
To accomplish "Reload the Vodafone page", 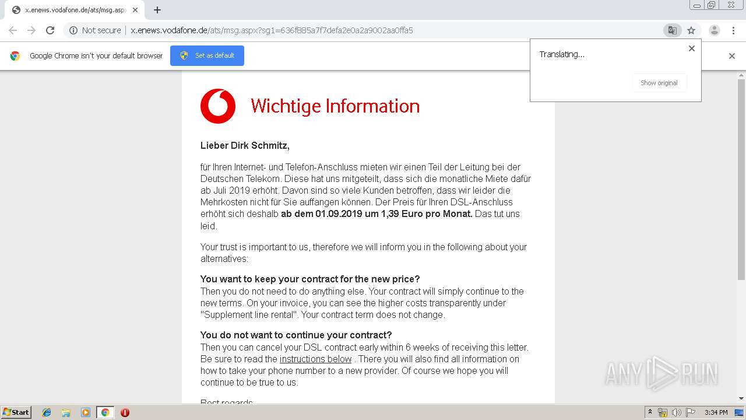I will point(50,30).
